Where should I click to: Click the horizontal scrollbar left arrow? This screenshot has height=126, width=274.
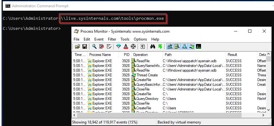point(74,115)
